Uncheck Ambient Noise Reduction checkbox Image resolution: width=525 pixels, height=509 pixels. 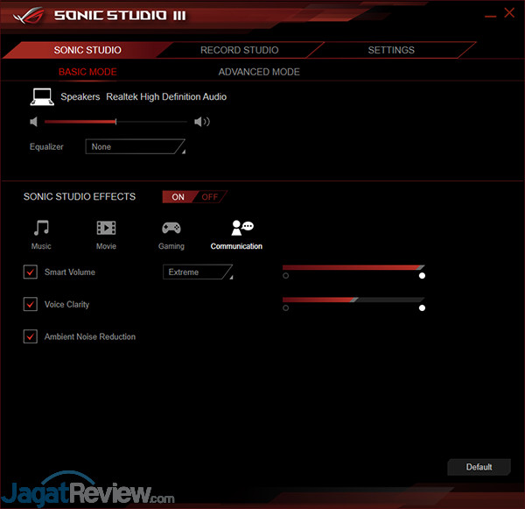[x=31, y=336]
